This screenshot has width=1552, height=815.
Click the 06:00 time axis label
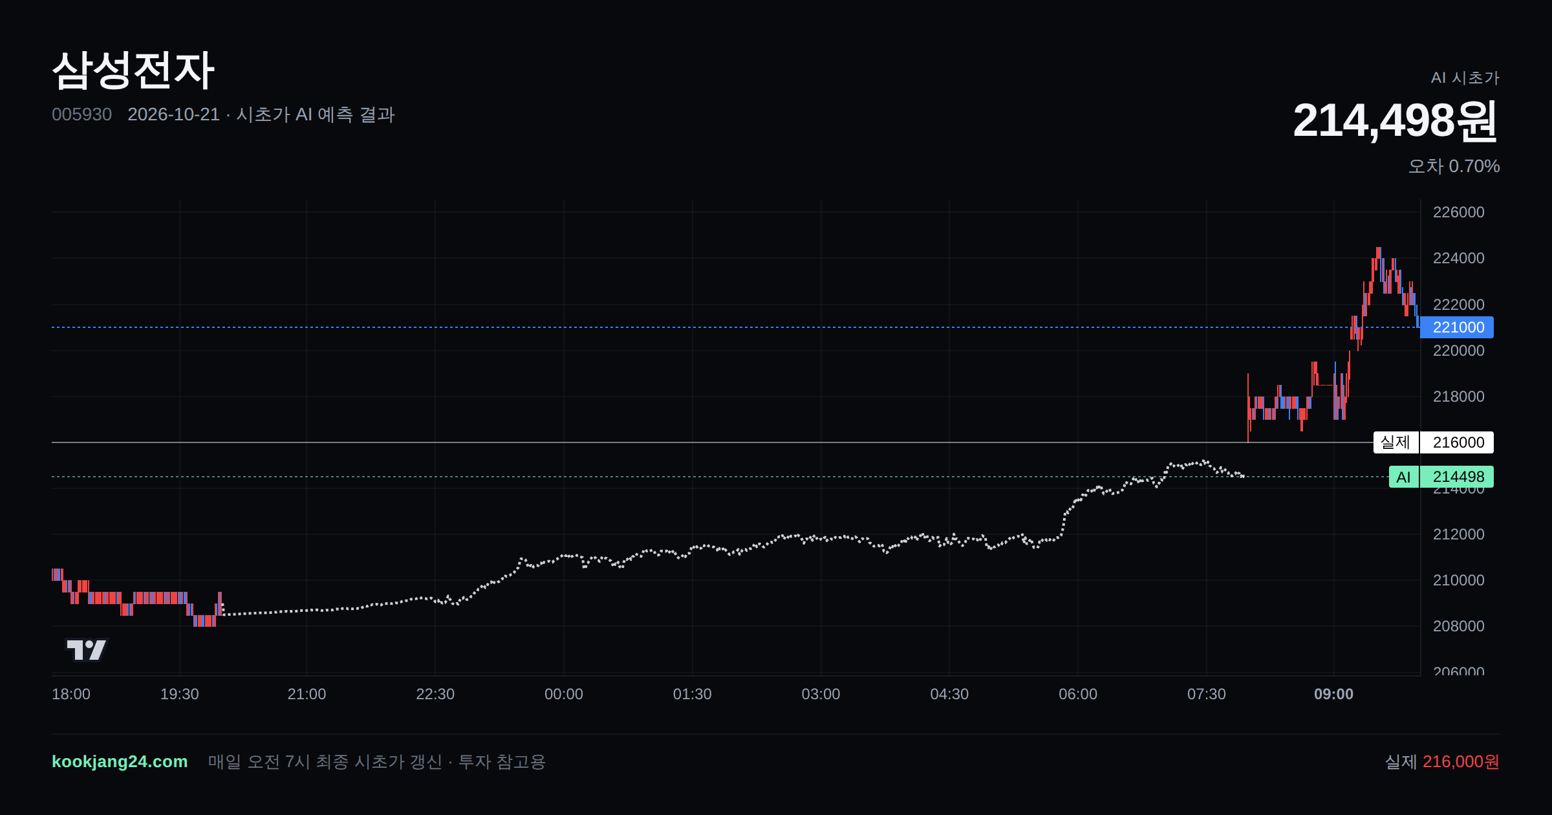tap(1078, 694)
